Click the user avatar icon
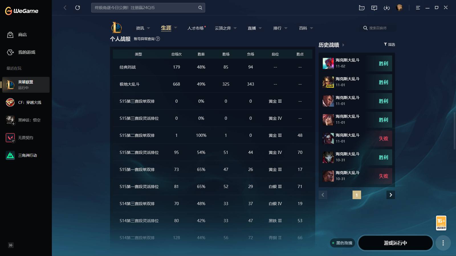 click(399, 8)
